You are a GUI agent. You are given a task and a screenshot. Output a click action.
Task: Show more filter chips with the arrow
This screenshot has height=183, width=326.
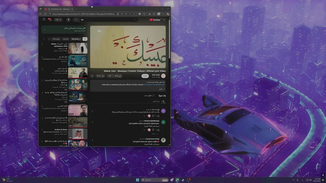click(44, 39)
